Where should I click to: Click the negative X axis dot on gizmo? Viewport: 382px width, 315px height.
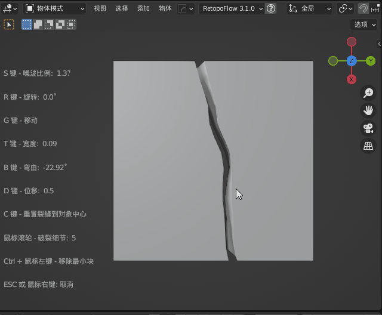352,42
